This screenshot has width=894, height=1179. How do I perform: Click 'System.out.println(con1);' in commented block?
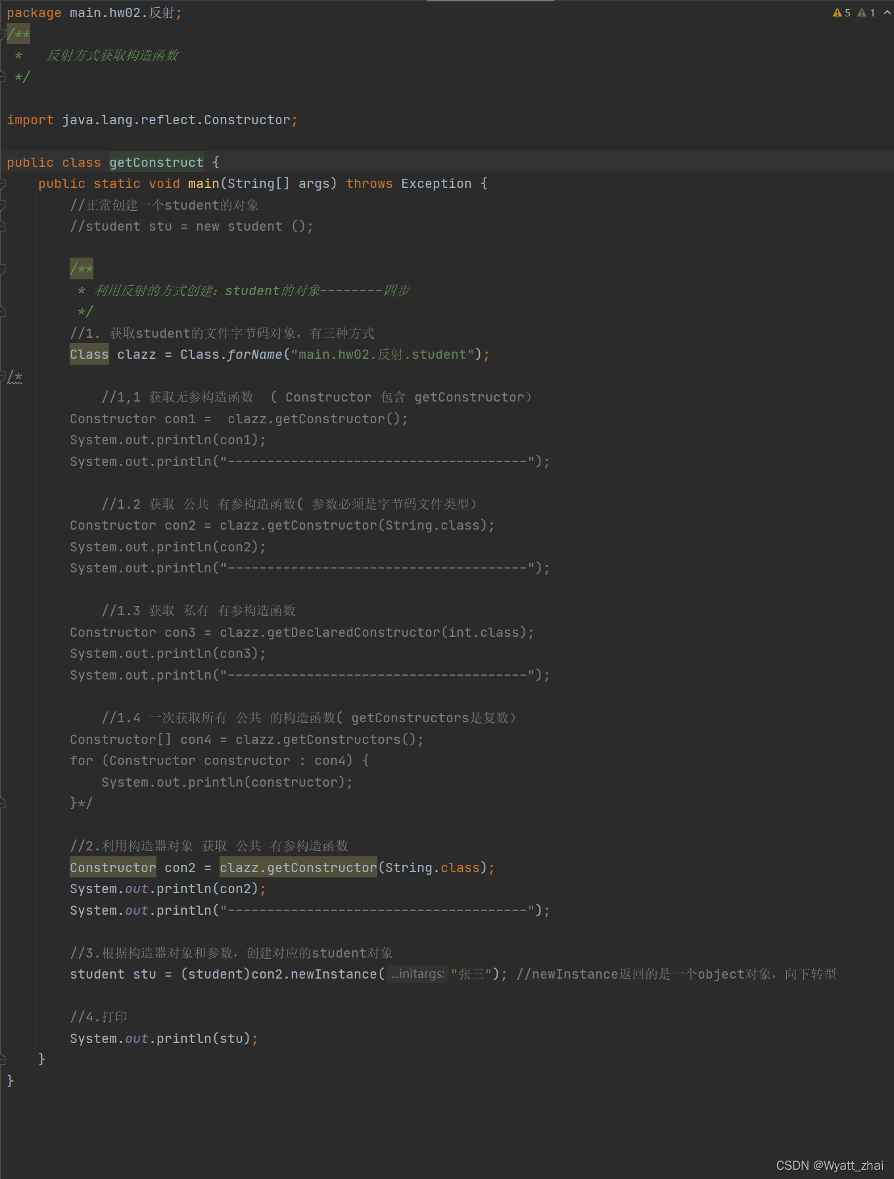[x=168, y=440]
